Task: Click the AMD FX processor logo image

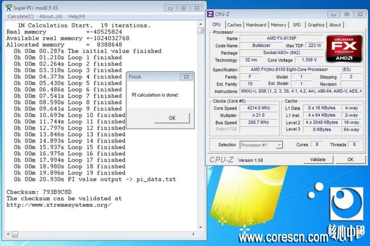Action: click(344, 49)
